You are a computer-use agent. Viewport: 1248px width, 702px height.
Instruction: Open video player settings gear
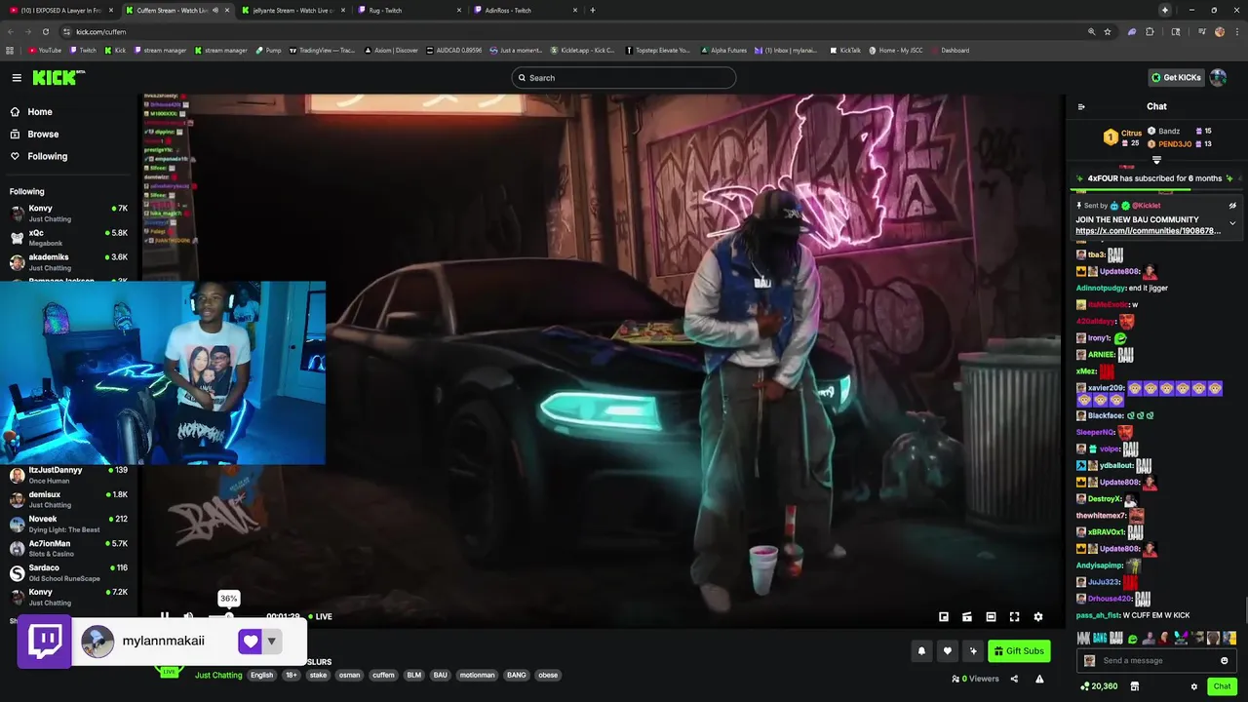coord(1038,616)
